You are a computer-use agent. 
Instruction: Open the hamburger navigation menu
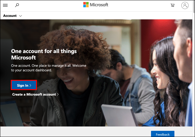pos(5,5)
